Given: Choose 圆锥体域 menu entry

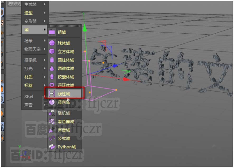Looking at the screenshot, I should click(x=64, y=69).
